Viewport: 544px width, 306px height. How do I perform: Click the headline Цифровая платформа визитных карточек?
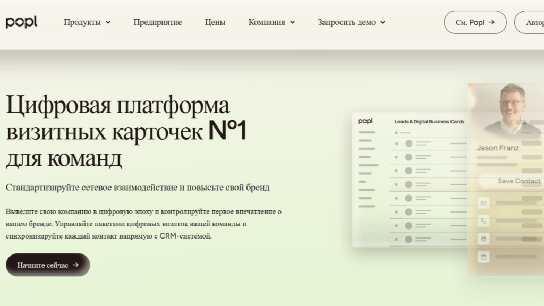tap(126, 131)
